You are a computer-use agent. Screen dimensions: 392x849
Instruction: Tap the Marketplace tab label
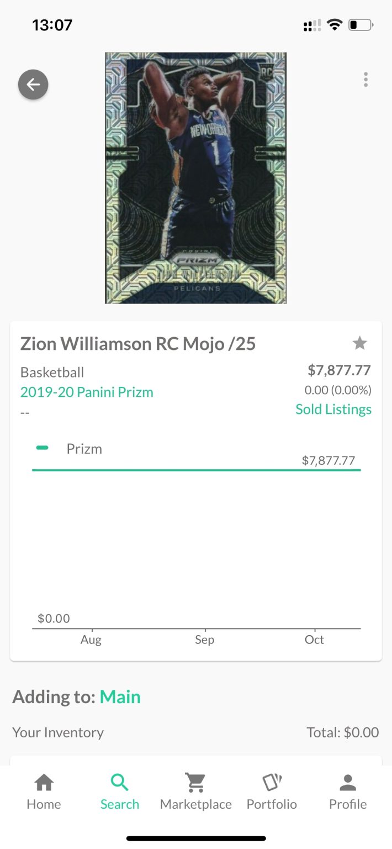coord(195,804)
